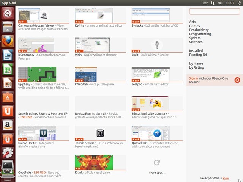This screenshot has height=182, width=243.
Task: Open Unipro UGENE thumbnail
Action: pyautogui.click(x=44, y=133)
